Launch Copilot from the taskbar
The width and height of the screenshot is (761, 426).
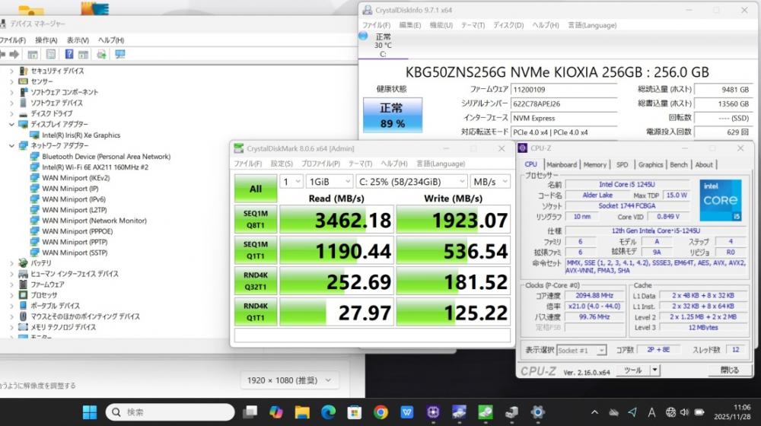click(x=276, y=412)
